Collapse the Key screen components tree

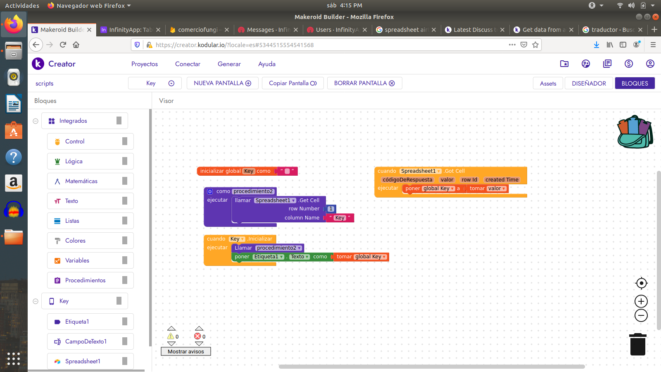[36, 301]
